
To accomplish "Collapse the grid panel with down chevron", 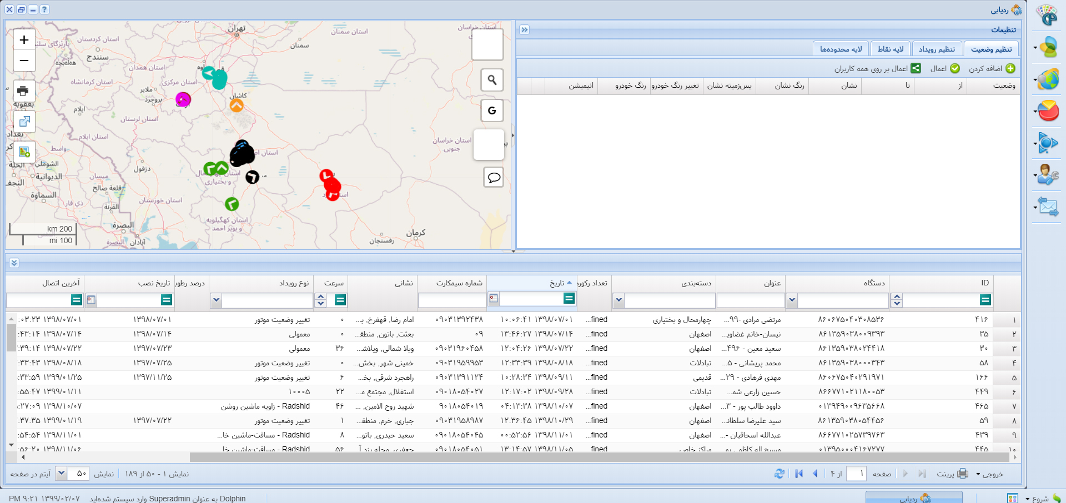I will 14,263.
